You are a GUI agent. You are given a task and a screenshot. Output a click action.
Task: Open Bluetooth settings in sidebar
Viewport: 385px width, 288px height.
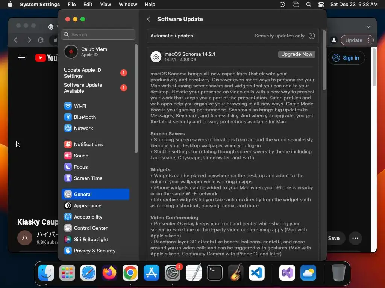(95, 117)
